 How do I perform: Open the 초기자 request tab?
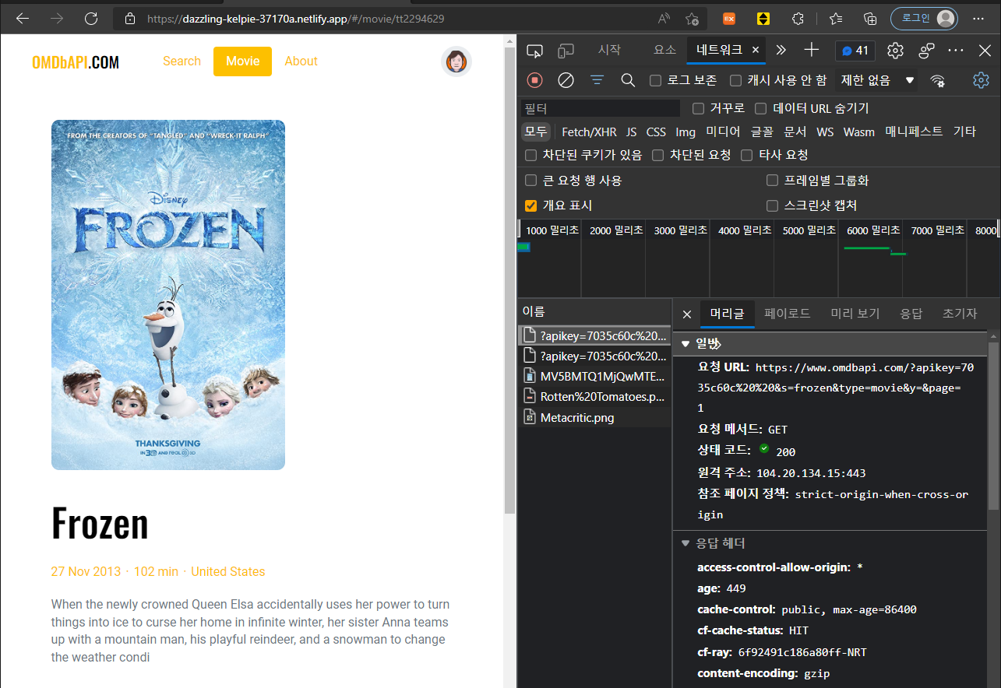960,314
